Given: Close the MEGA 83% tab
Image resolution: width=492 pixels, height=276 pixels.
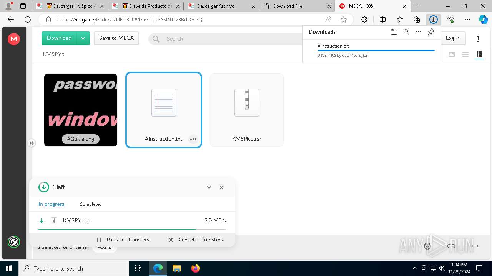Looking at the screenshot, I should (x=404, y=6).
